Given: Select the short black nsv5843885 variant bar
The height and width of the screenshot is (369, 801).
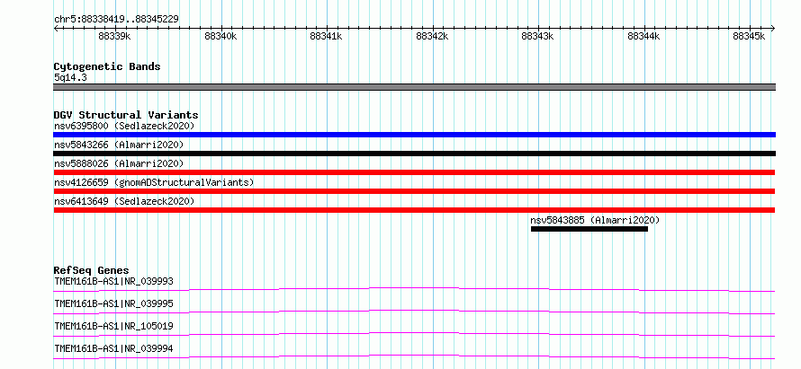Looking at the screenshot, I should click(x=589, y=229).
